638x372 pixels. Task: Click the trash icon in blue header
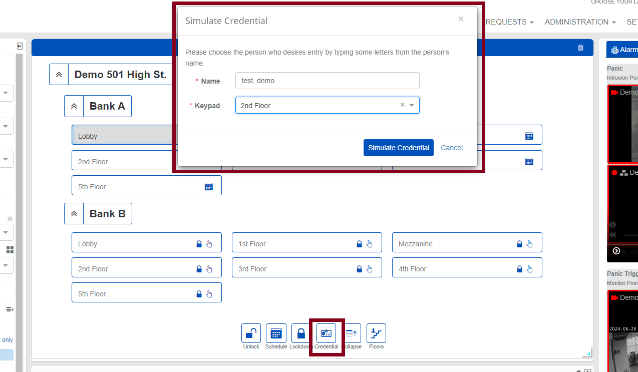580,48
